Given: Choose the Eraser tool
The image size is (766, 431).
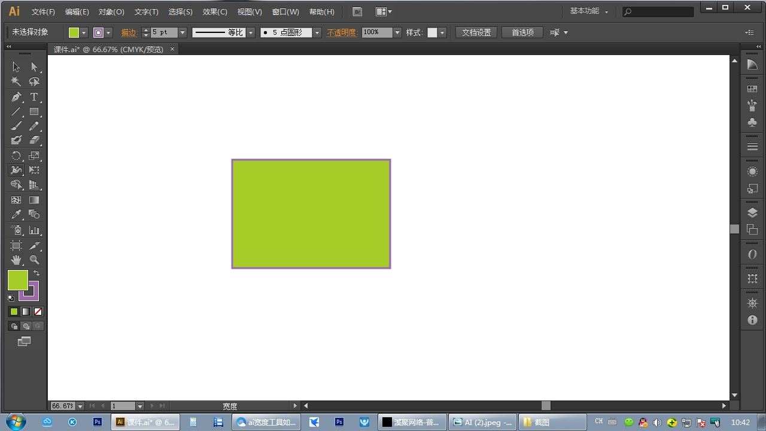Looking at the screenshot, I should pos(34,140).
